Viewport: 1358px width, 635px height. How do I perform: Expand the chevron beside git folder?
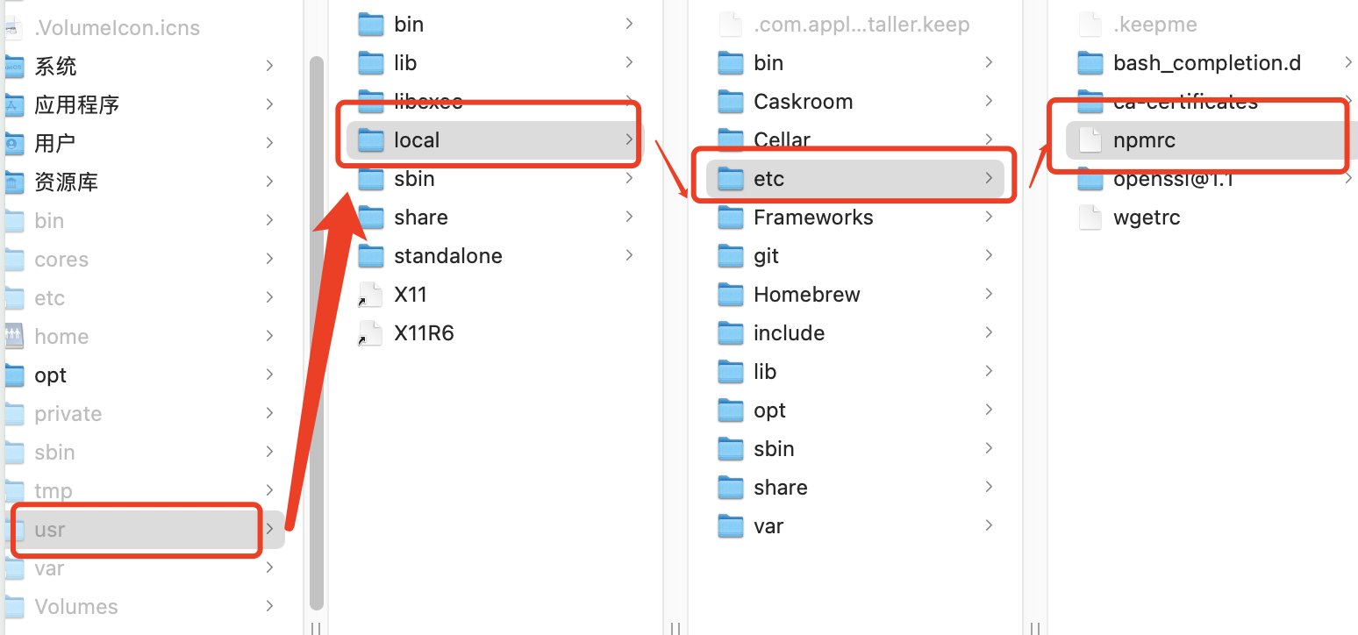[989, 255]
